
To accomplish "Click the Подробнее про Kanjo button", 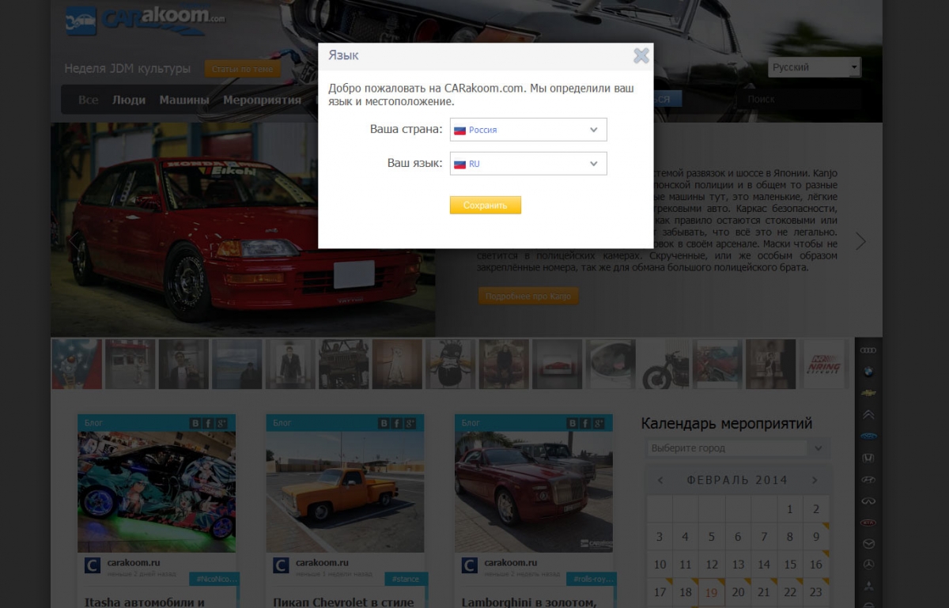I will [527, 296].
